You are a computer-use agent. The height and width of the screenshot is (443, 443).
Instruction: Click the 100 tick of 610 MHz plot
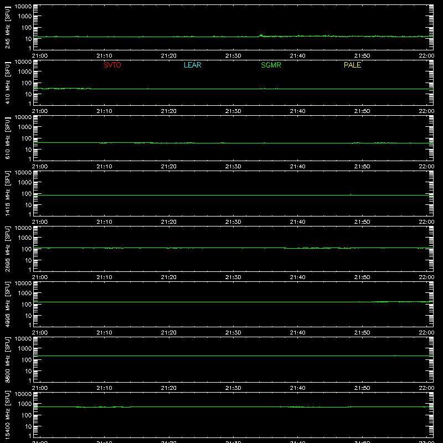tap(27, 138)
